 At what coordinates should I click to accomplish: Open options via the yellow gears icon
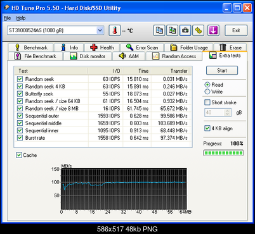tap(199, 30)
